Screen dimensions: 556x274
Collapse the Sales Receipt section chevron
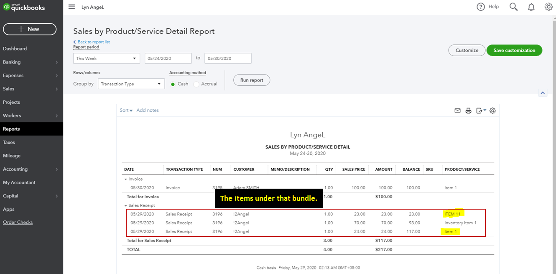[x=125, y=205]
